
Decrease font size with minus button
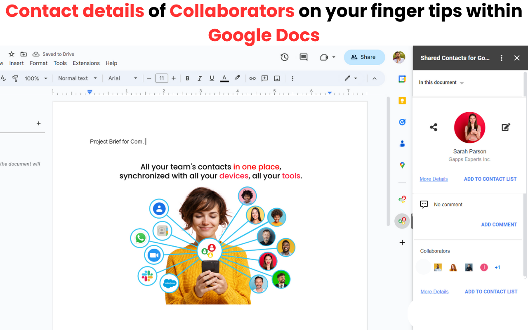(x=149, y=78)
